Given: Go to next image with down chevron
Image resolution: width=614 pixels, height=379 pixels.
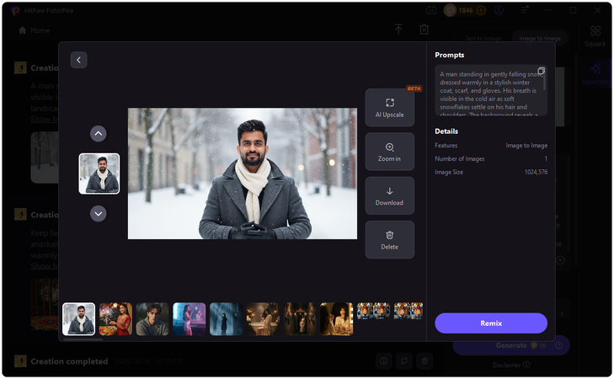Looking at the screenshot, I should coord(99,214).
